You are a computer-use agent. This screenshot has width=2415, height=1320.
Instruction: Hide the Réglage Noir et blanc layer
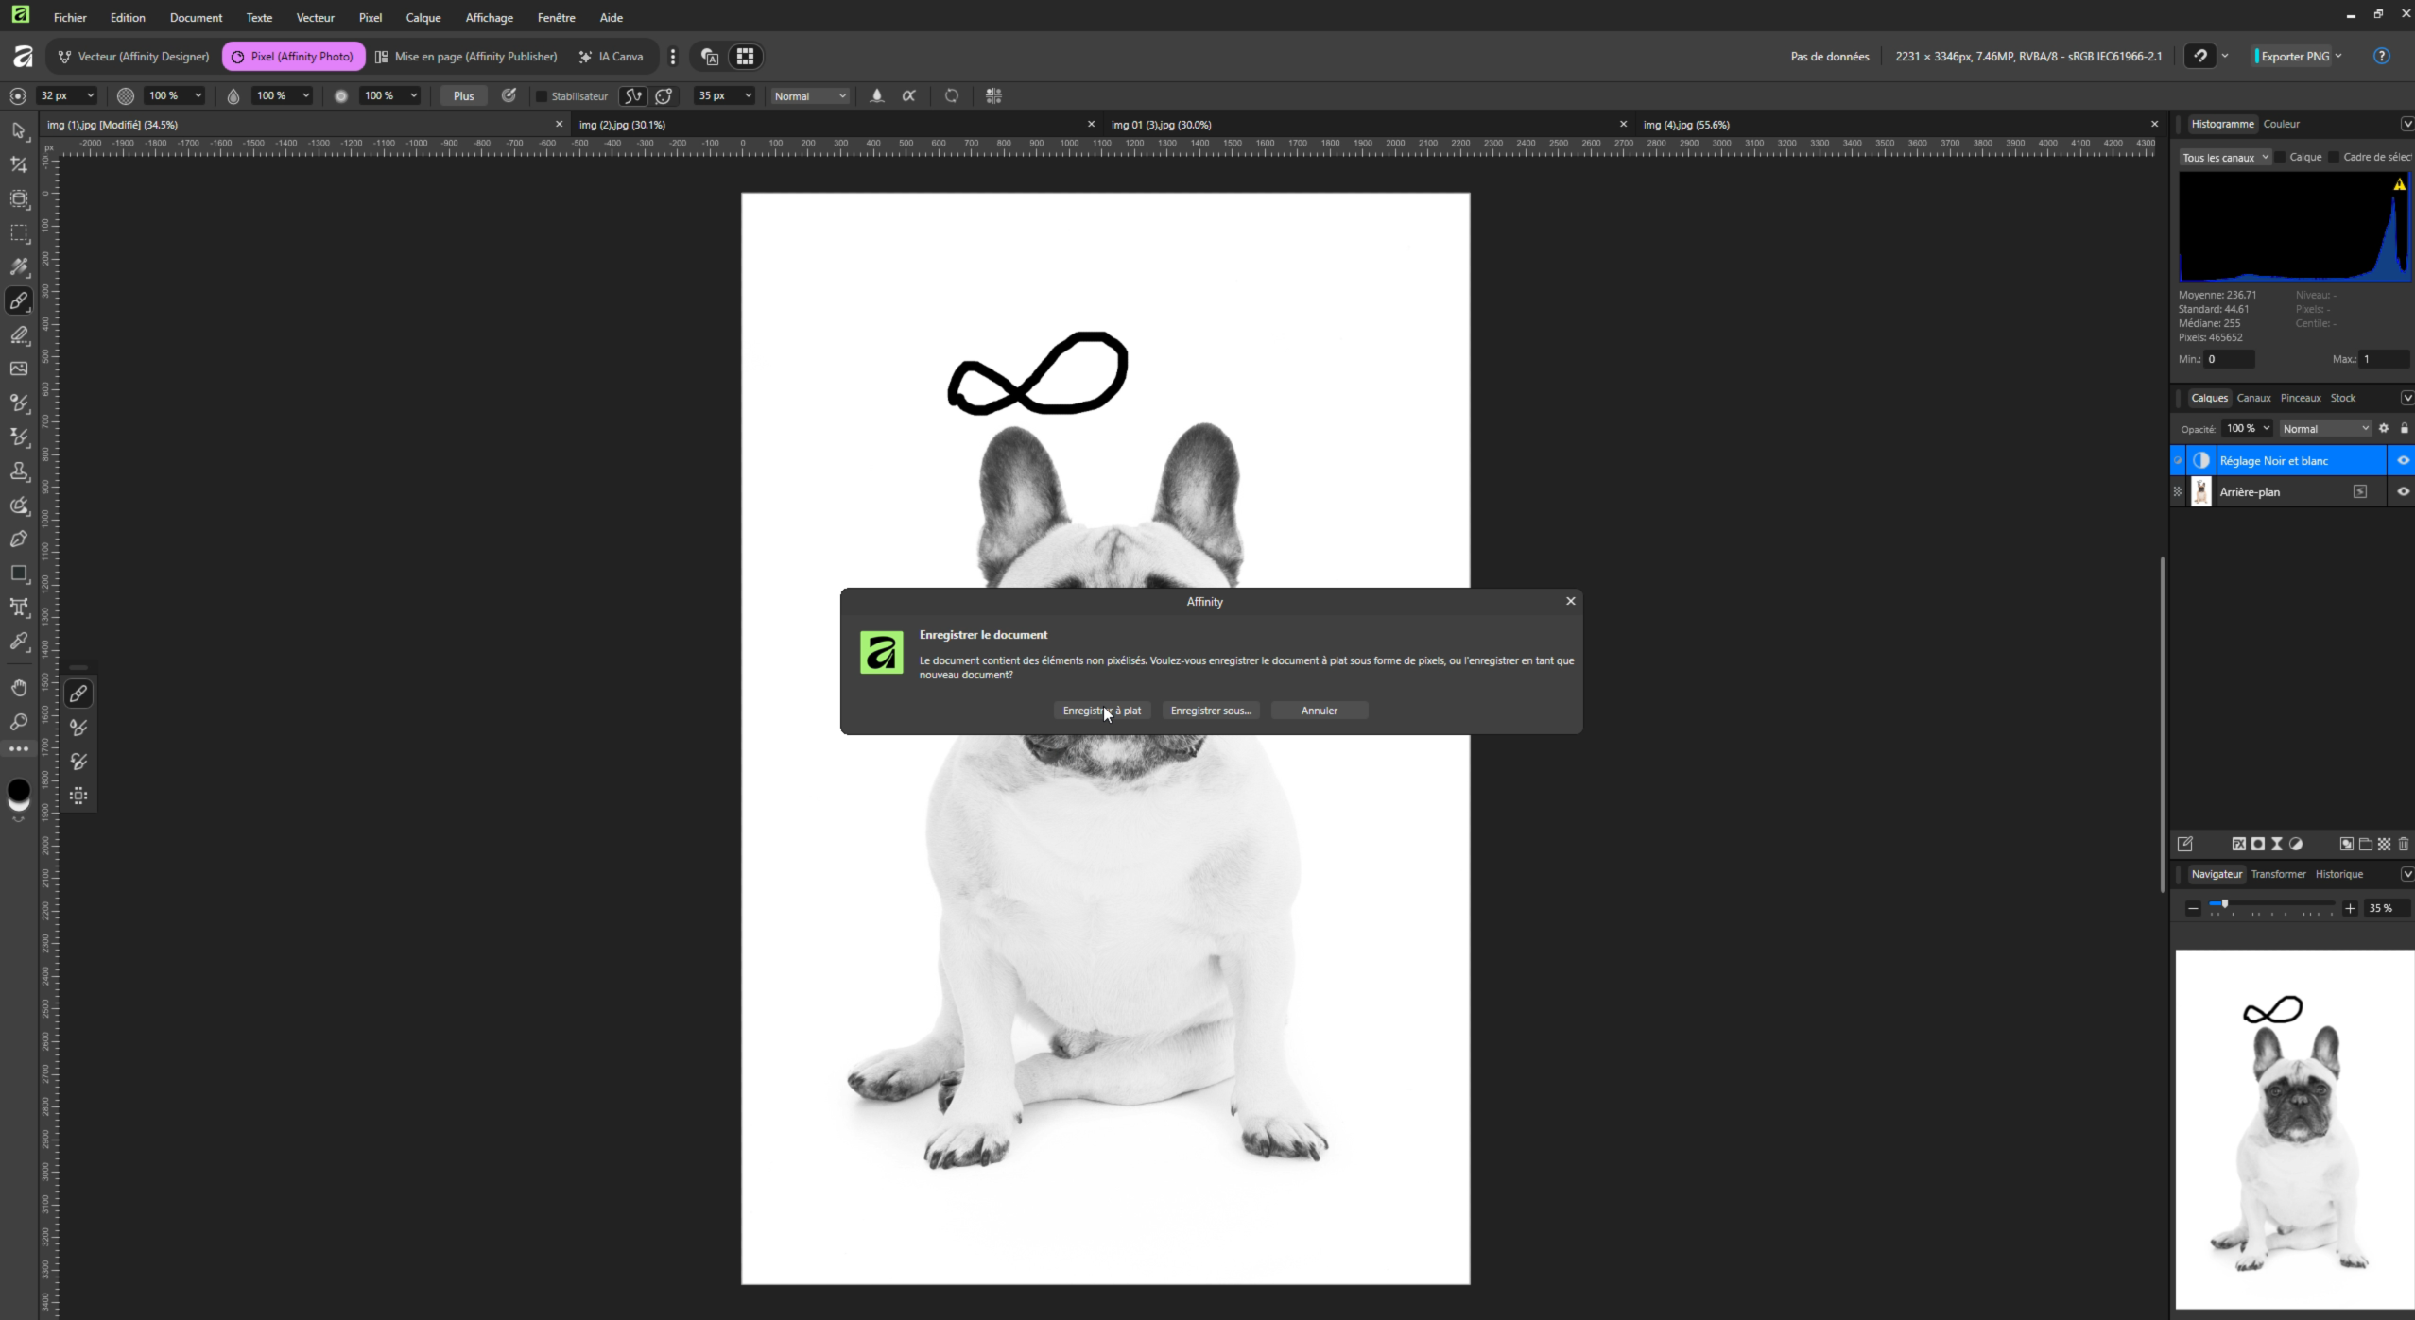click(2403, 460)
